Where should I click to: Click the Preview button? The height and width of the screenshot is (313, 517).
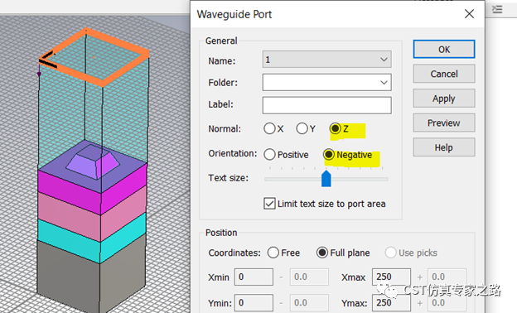[x=444, y=123]
